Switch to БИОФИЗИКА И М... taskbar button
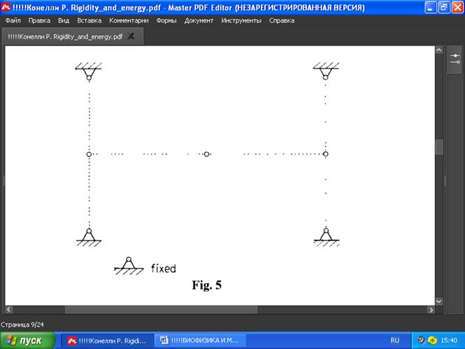The image size is (465, 349). [200, 341]
